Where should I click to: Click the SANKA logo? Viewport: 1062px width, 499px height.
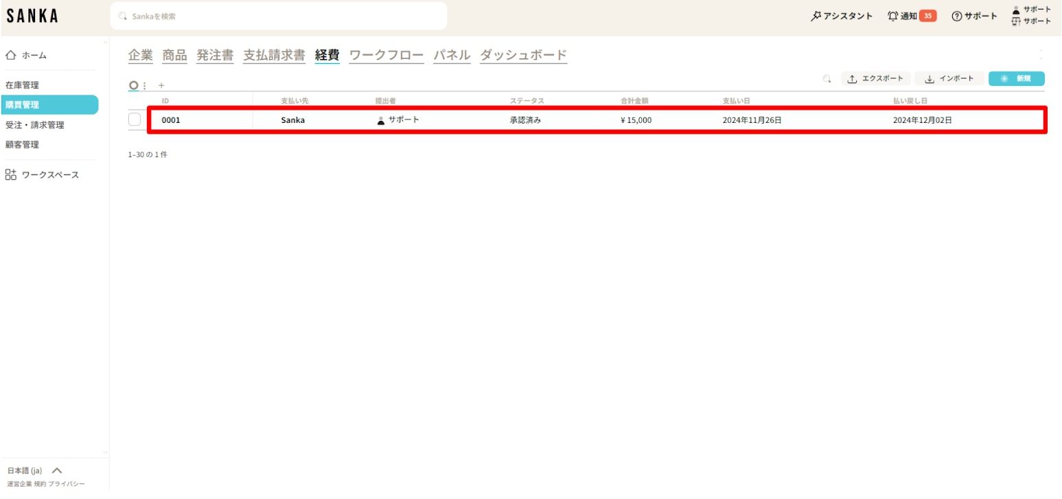[x=32, y=16]
